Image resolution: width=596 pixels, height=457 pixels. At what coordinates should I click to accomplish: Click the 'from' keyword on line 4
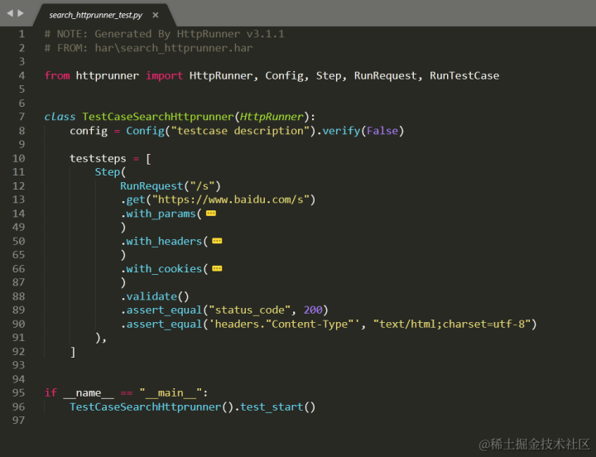tap(57, 75)
